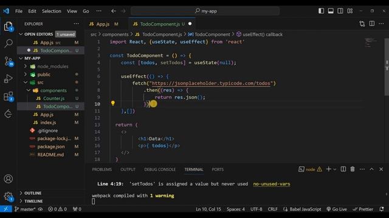Open the Manage gear icon
Image resolution: width=389 pixels, height=218 pixels.
click(x=8, y=196)
